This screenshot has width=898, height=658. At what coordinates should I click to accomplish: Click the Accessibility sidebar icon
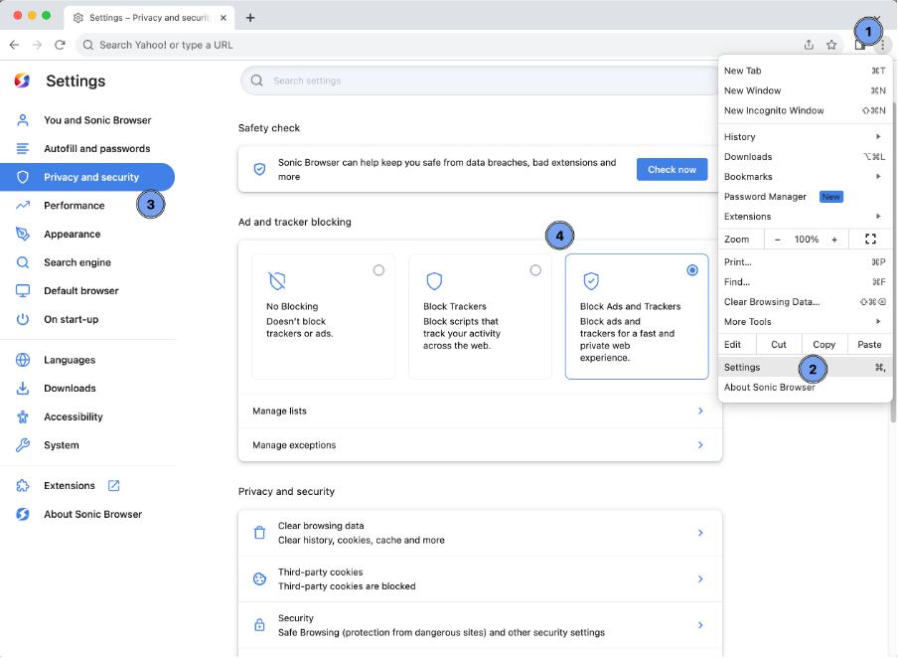(x=22, y=416)
